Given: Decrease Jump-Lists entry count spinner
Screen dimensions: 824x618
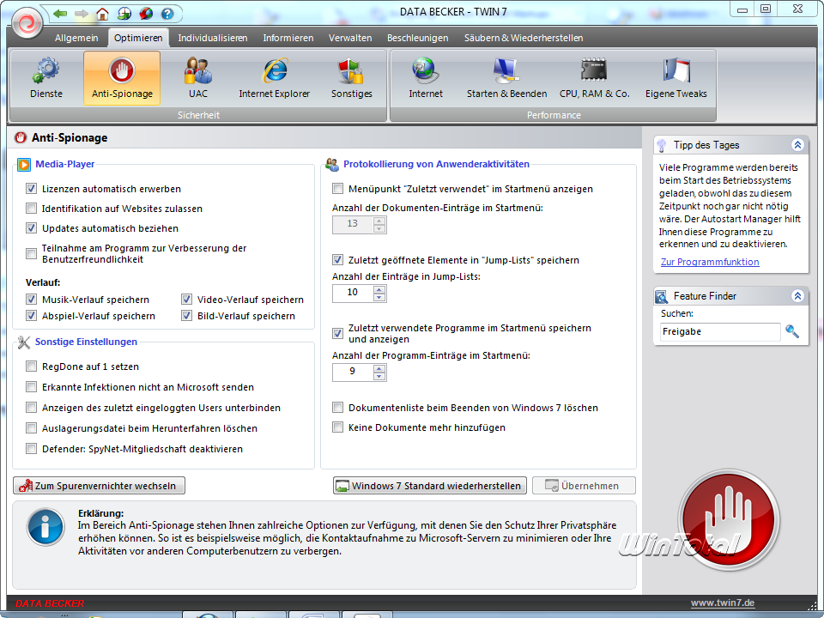Looking at the screenshot, I should pyautogui.click(x=379, y=297).
